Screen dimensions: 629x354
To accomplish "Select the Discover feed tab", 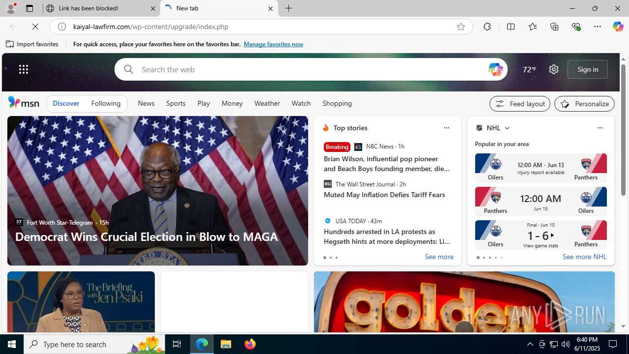I will [x=66, y=103].
